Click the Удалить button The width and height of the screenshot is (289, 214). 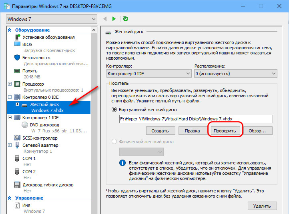[x=262, y=206]
